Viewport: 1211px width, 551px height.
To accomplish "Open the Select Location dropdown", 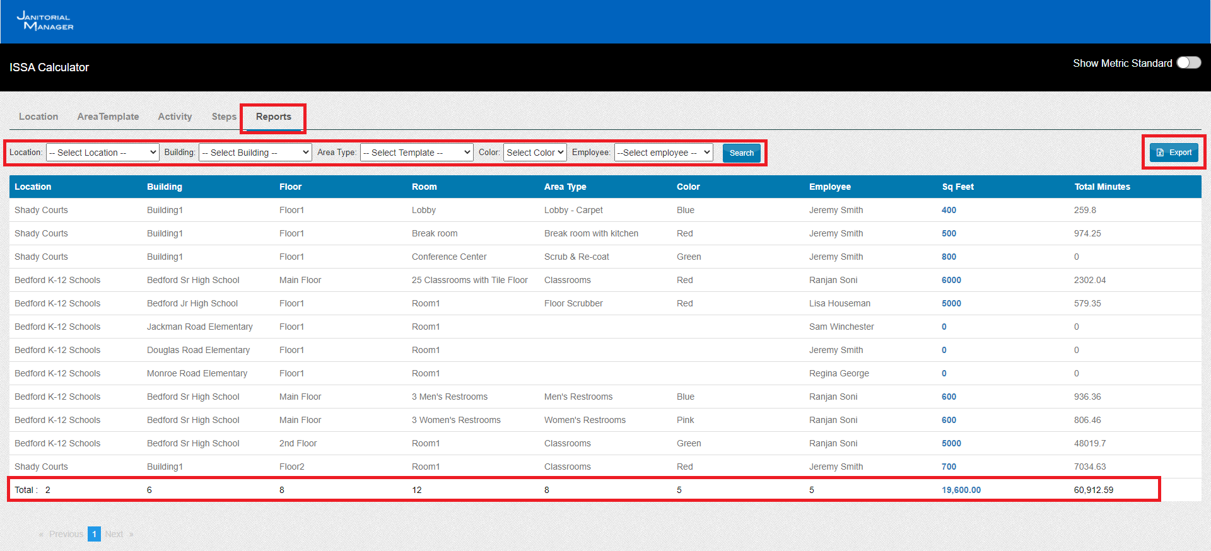I will click(102, 153).
